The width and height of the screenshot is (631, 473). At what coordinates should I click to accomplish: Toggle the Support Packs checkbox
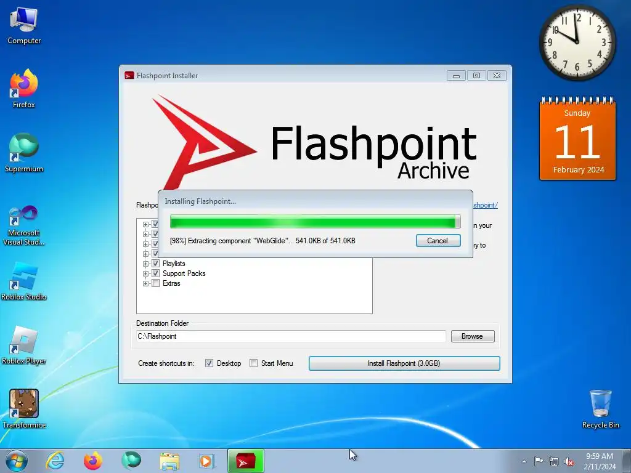pos(155,273)
